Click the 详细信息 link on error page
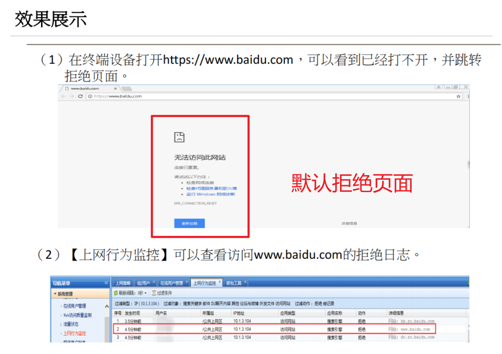 349,224
